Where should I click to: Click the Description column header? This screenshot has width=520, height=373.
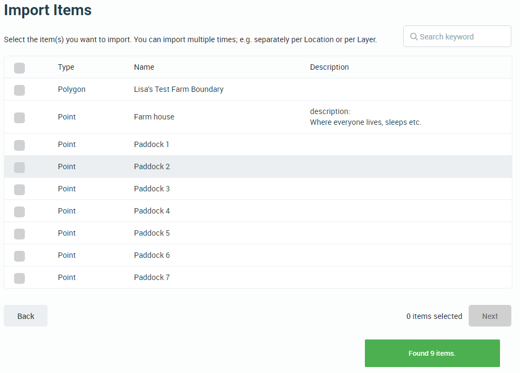(x=329, y=68)
